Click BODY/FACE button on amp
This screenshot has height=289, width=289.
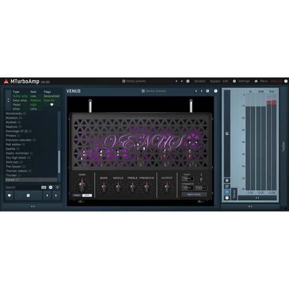coord(194,194)
